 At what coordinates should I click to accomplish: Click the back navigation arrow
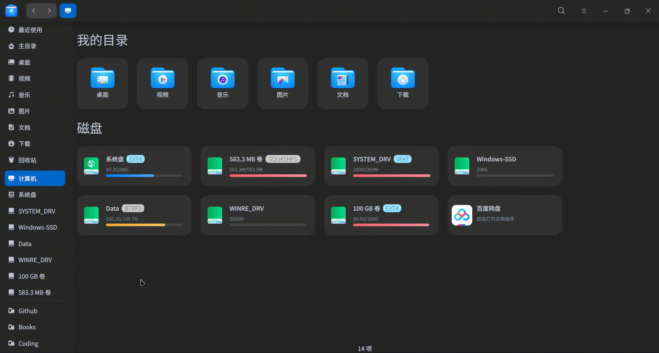[33, 11]
